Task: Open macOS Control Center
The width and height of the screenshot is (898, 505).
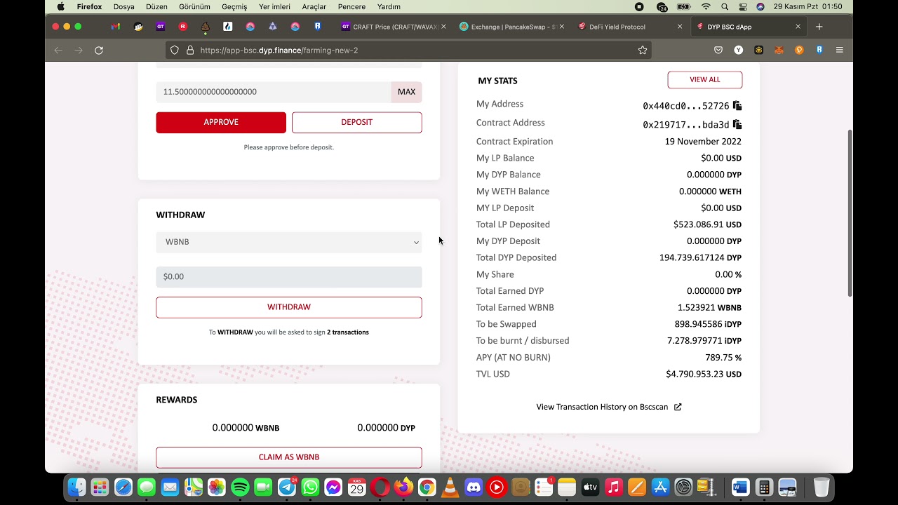Action: [743, 6]
